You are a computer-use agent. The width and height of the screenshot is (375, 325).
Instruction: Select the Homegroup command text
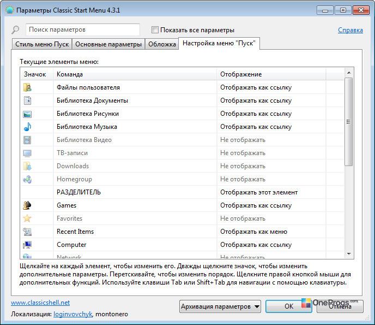click(x=74, y=179)
